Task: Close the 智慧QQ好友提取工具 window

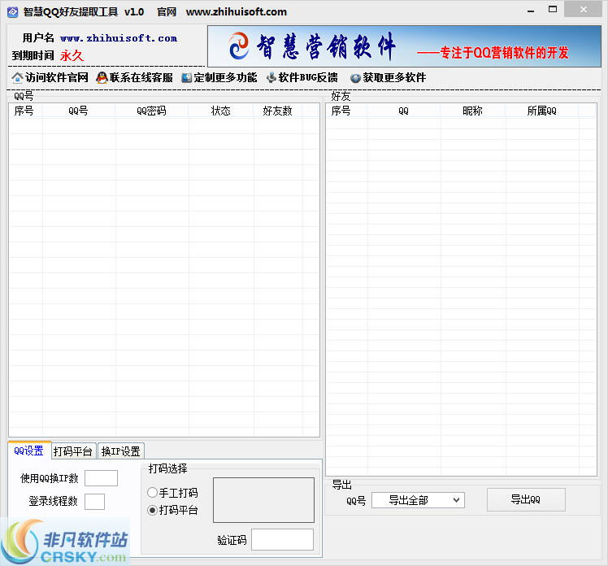Action: [x=583, y=9]
